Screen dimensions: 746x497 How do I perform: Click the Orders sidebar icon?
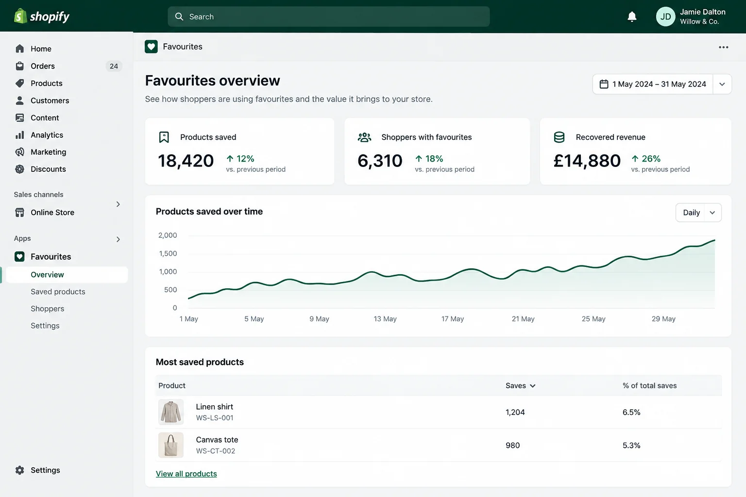(x=20, y=66)
